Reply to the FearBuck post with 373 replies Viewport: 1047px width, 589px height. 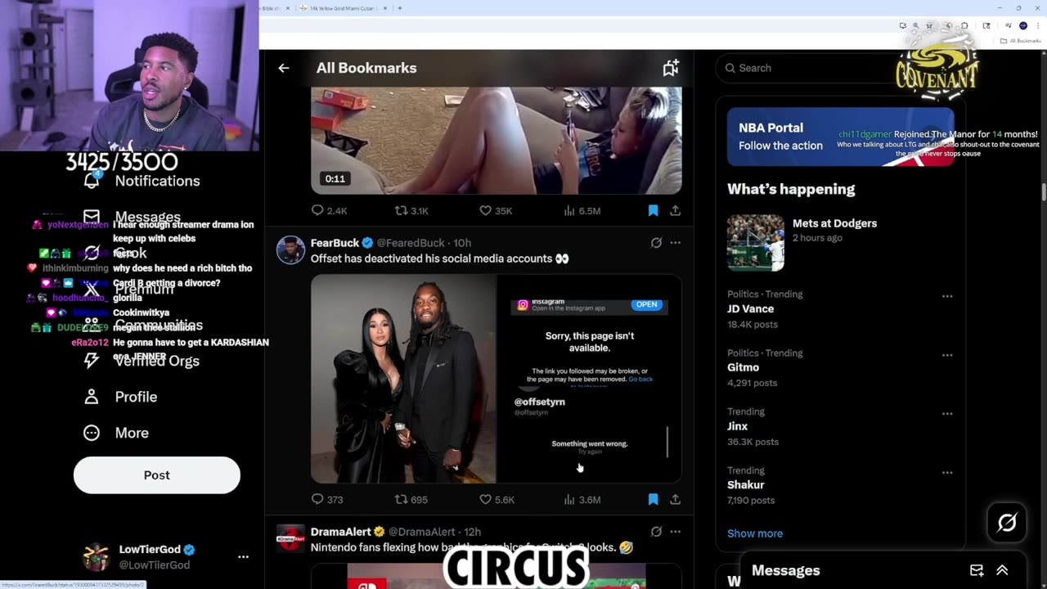coord(327,499)
